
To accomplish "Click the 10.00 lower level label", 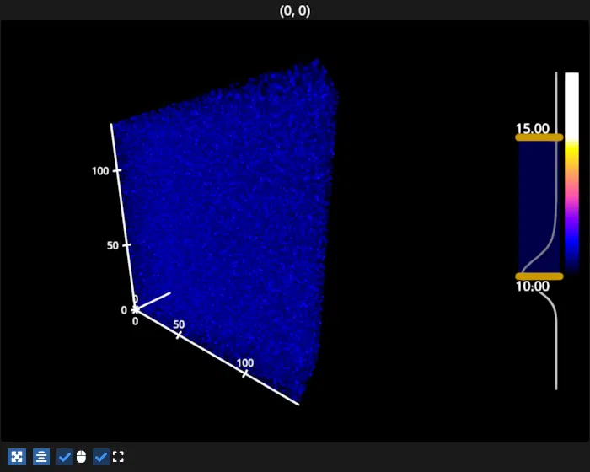I will (x=532, y=287).
